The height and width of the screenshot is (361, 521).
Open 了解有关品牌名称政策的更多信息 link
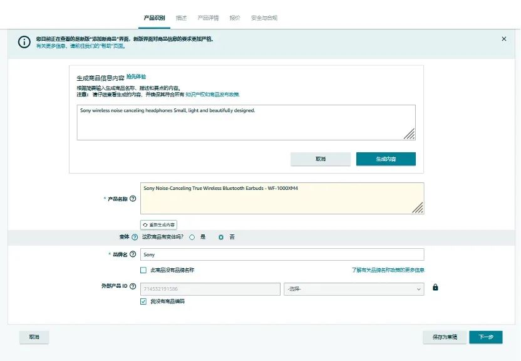(x=388, y=270)
